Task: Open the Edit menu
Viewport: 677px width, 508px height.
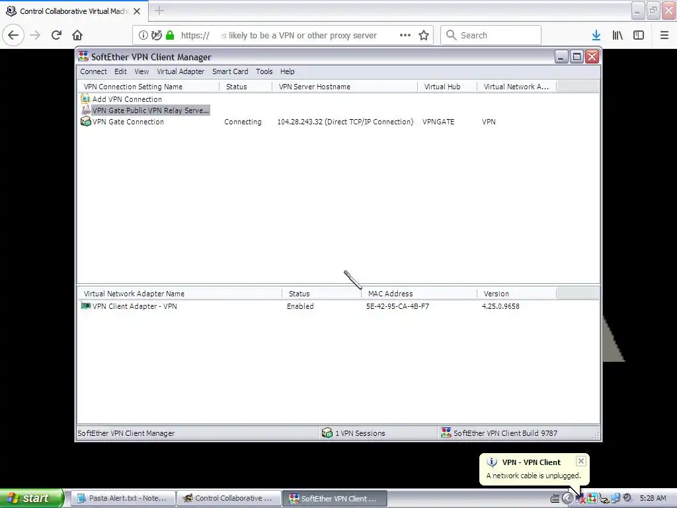Action: [x=120, y=71]
